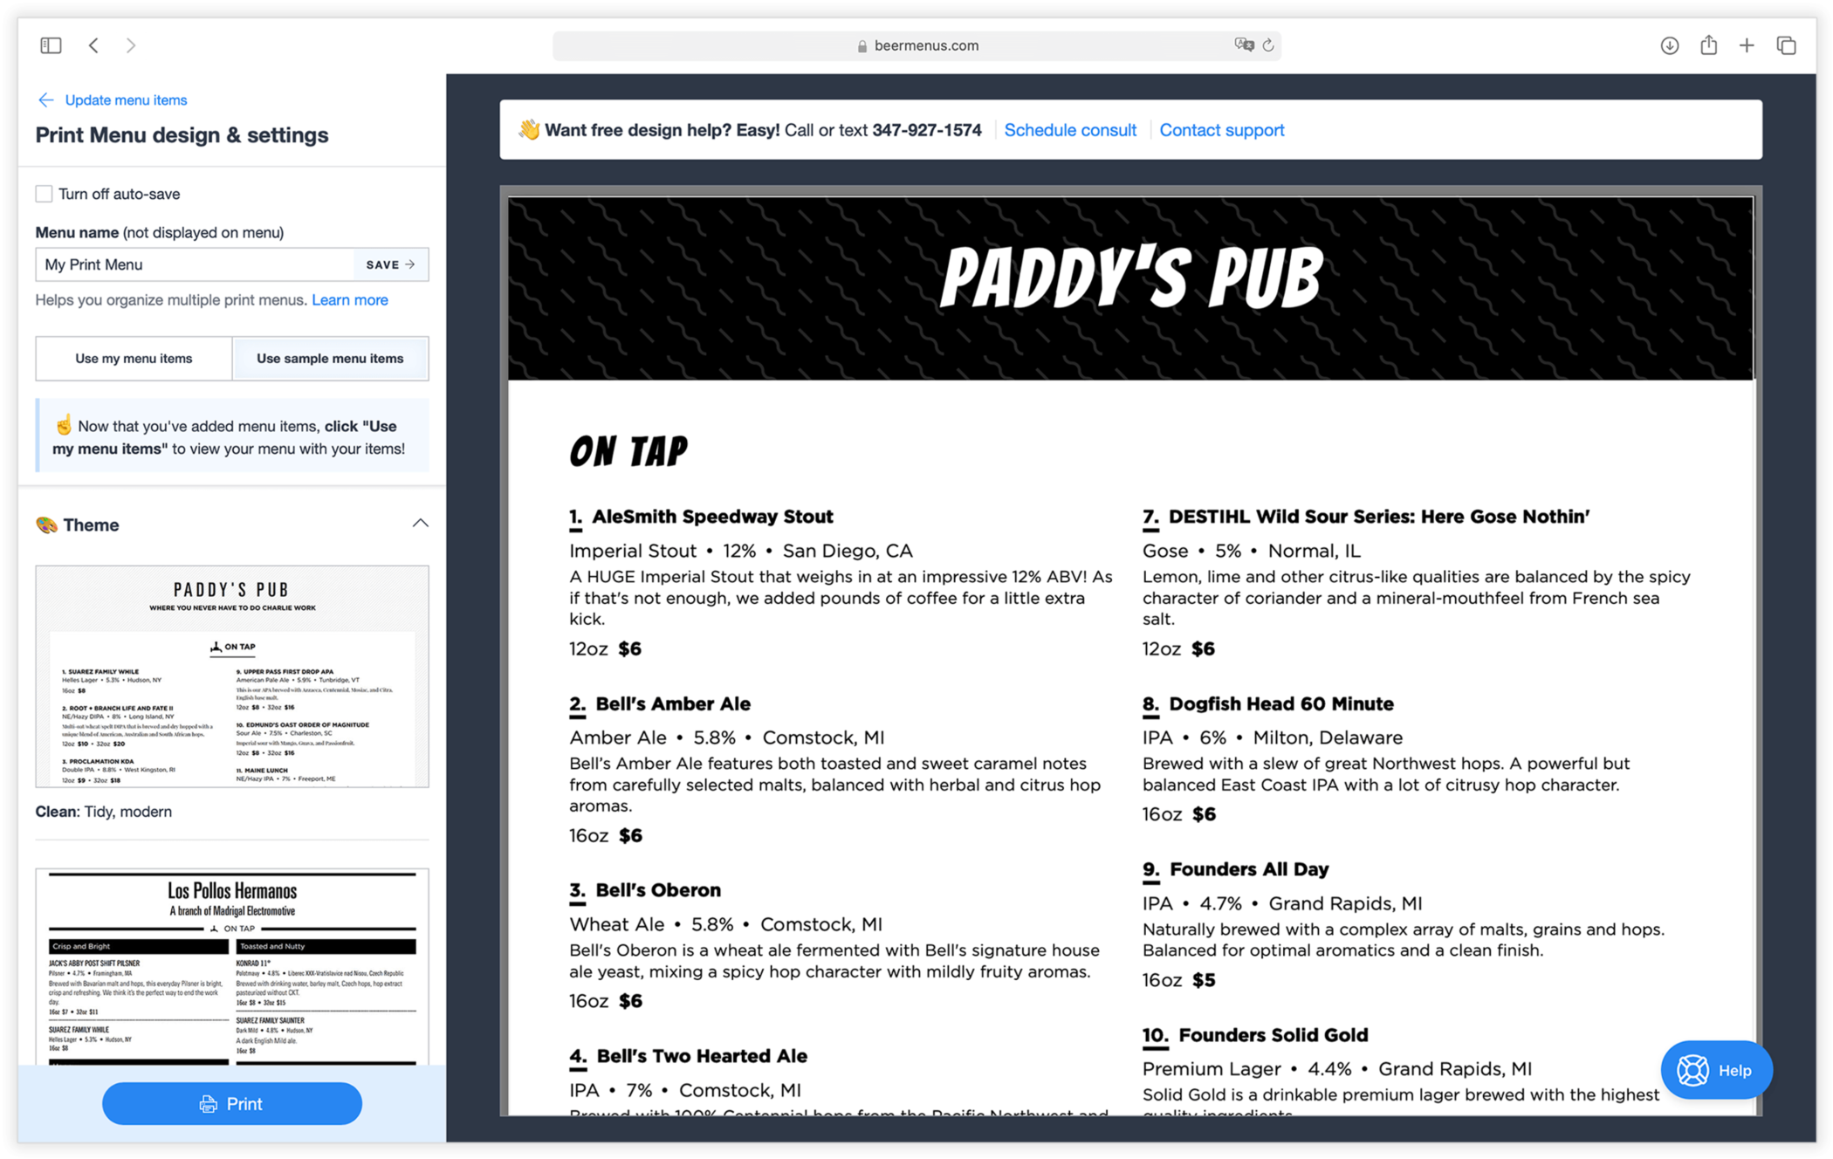
Task: Show the tab overview icon
Action: click(x=1785, y=45)
